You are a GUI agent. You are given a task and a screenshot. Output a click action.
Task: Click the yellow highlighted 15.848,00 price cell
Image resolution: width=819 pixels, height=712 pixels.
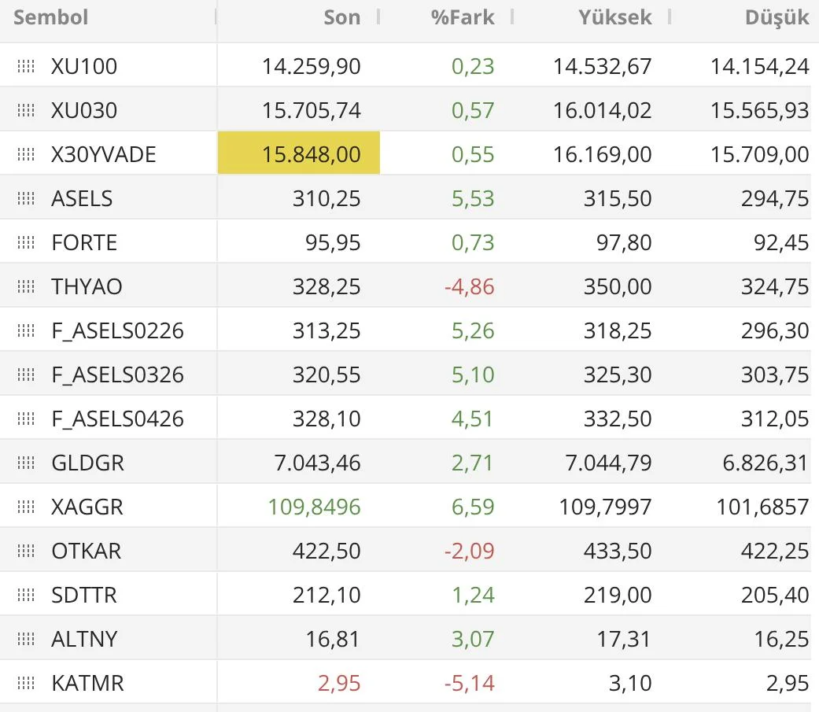pos(299,153)
